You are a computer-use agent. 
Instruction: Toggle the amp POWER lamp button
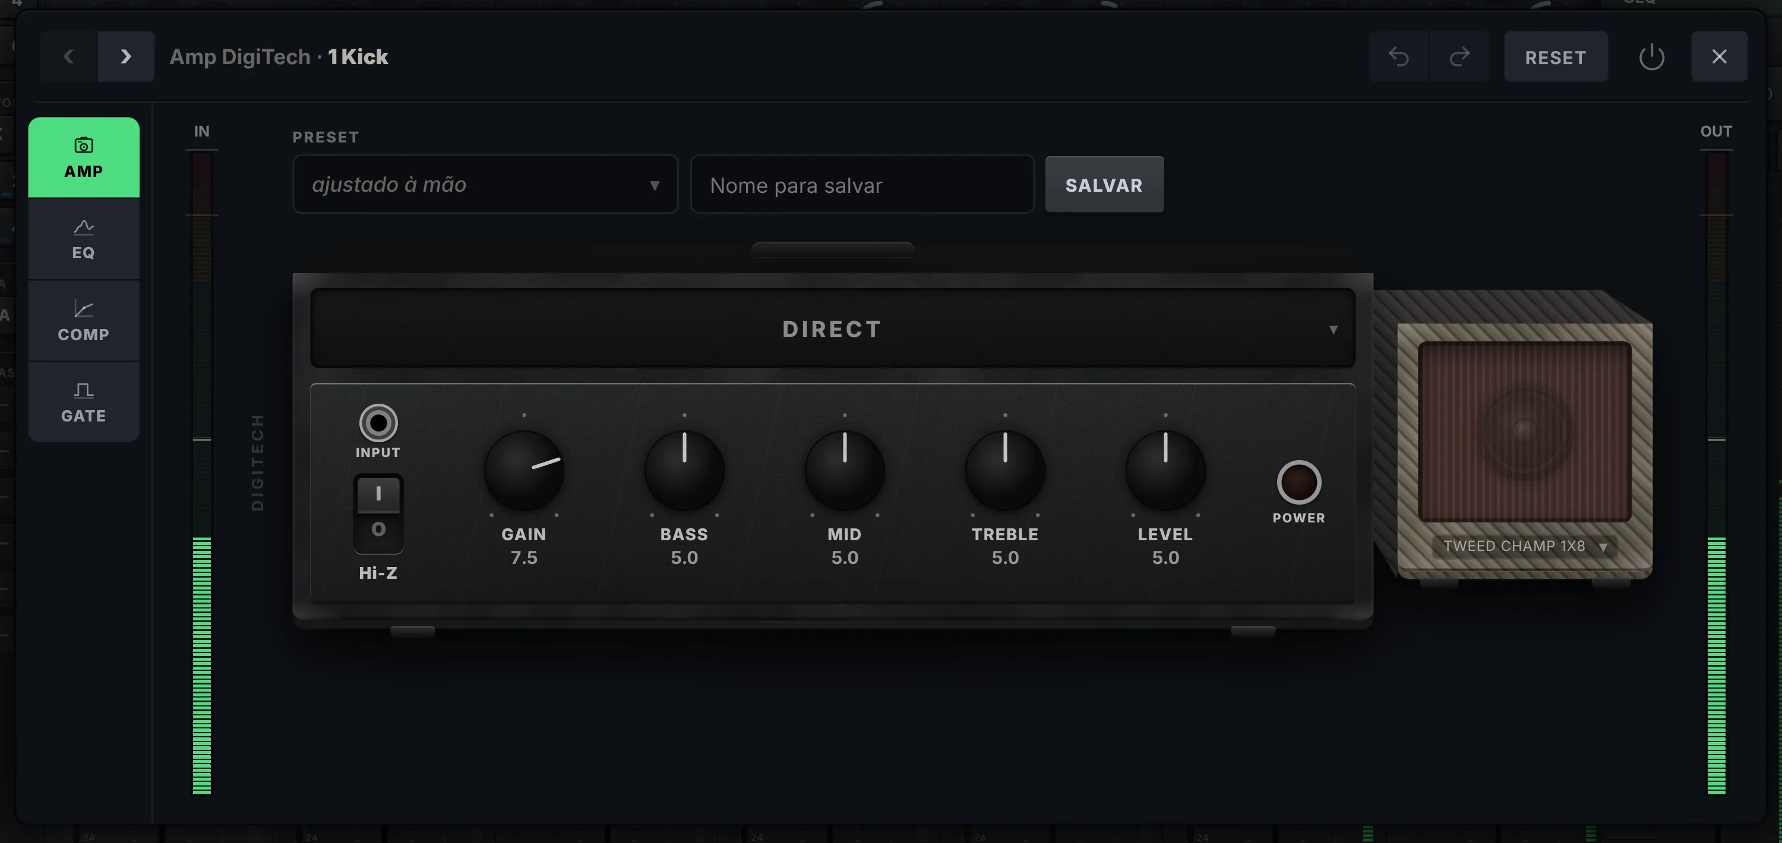1298,482
